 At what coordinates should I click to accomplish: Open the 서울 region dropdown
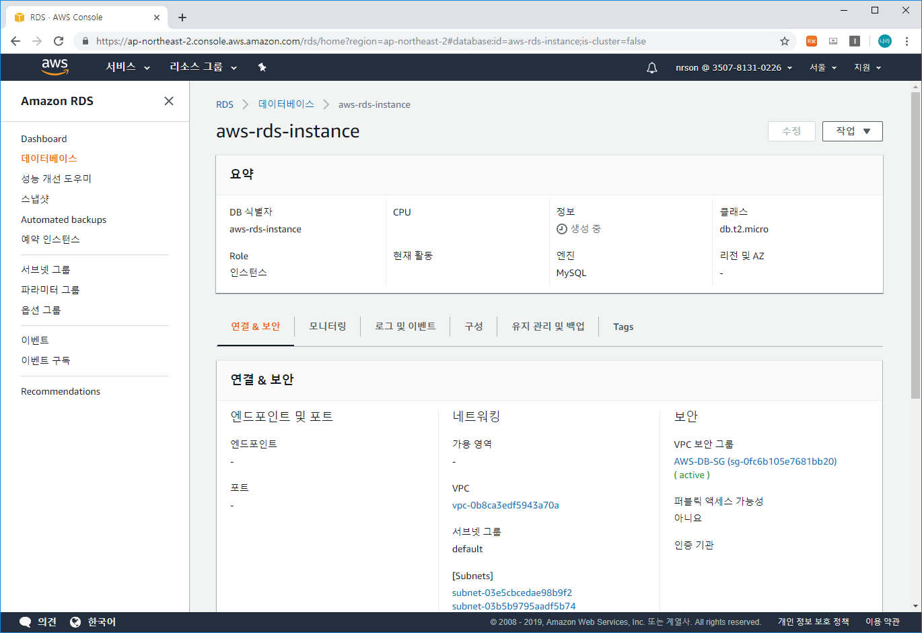[x=823, y=67]
